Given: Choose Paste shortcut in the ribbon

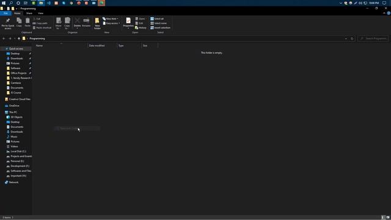Looking at the screenshot, I should (42, 28).
